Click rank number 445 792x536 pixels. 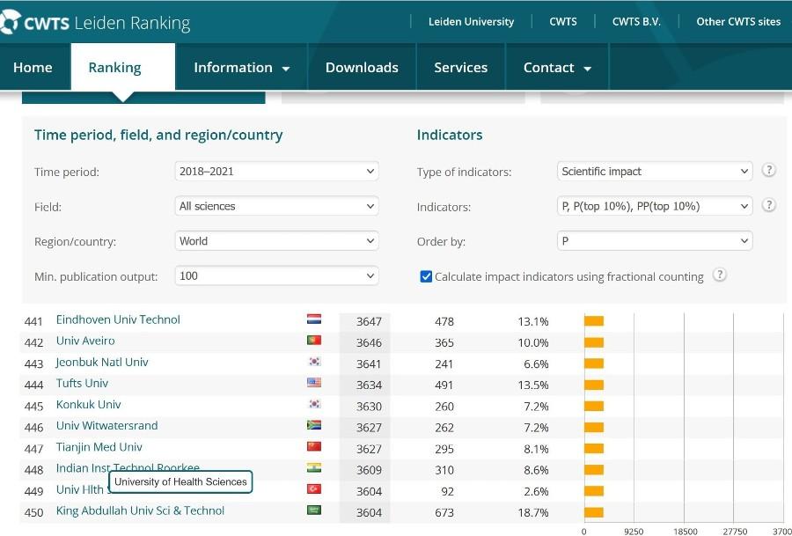pyautogui.click(x=33, y=406)
